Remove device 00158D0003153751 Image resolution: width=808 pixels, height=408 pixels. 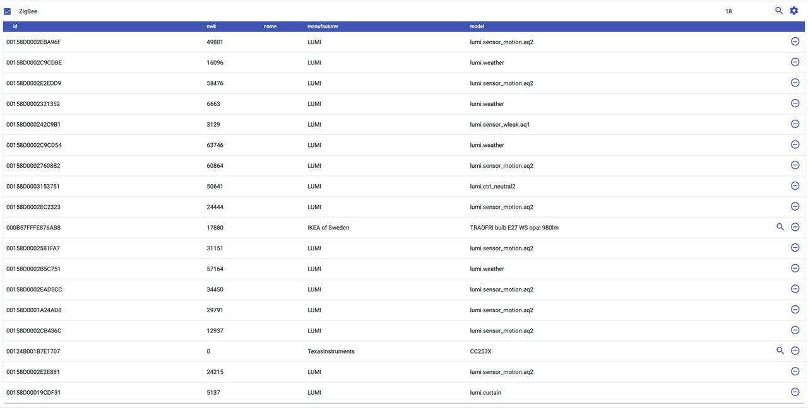pyautogui.click(x=795, y=185)
